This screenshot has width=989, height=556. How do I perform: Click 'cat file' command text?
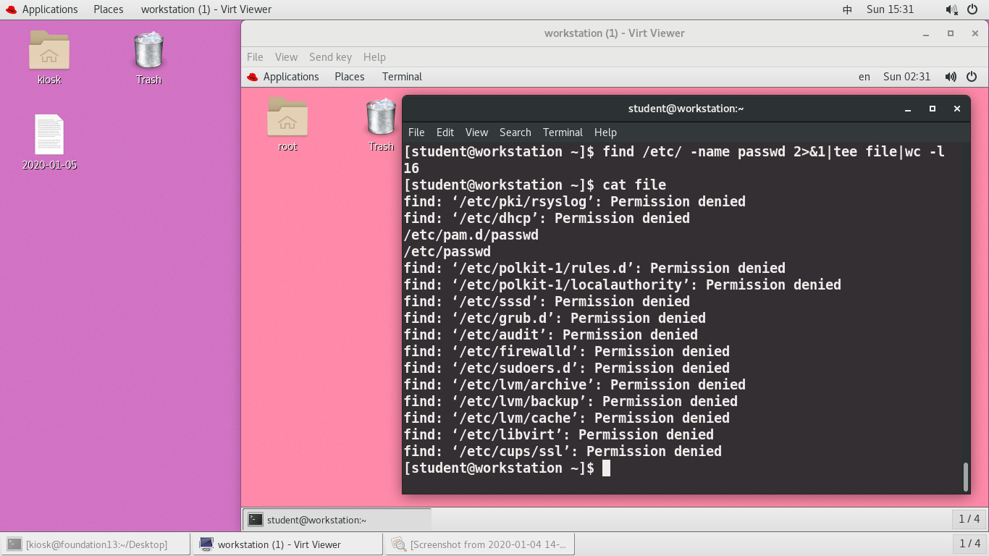pos(634,185)
